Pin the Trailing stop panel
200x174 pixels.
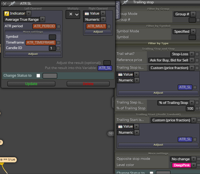coord(125,2)
